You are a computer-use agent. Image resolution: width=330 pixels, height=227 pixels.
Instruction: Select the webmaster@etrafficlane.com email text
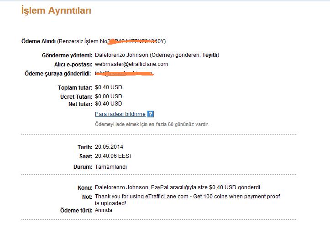131,64
